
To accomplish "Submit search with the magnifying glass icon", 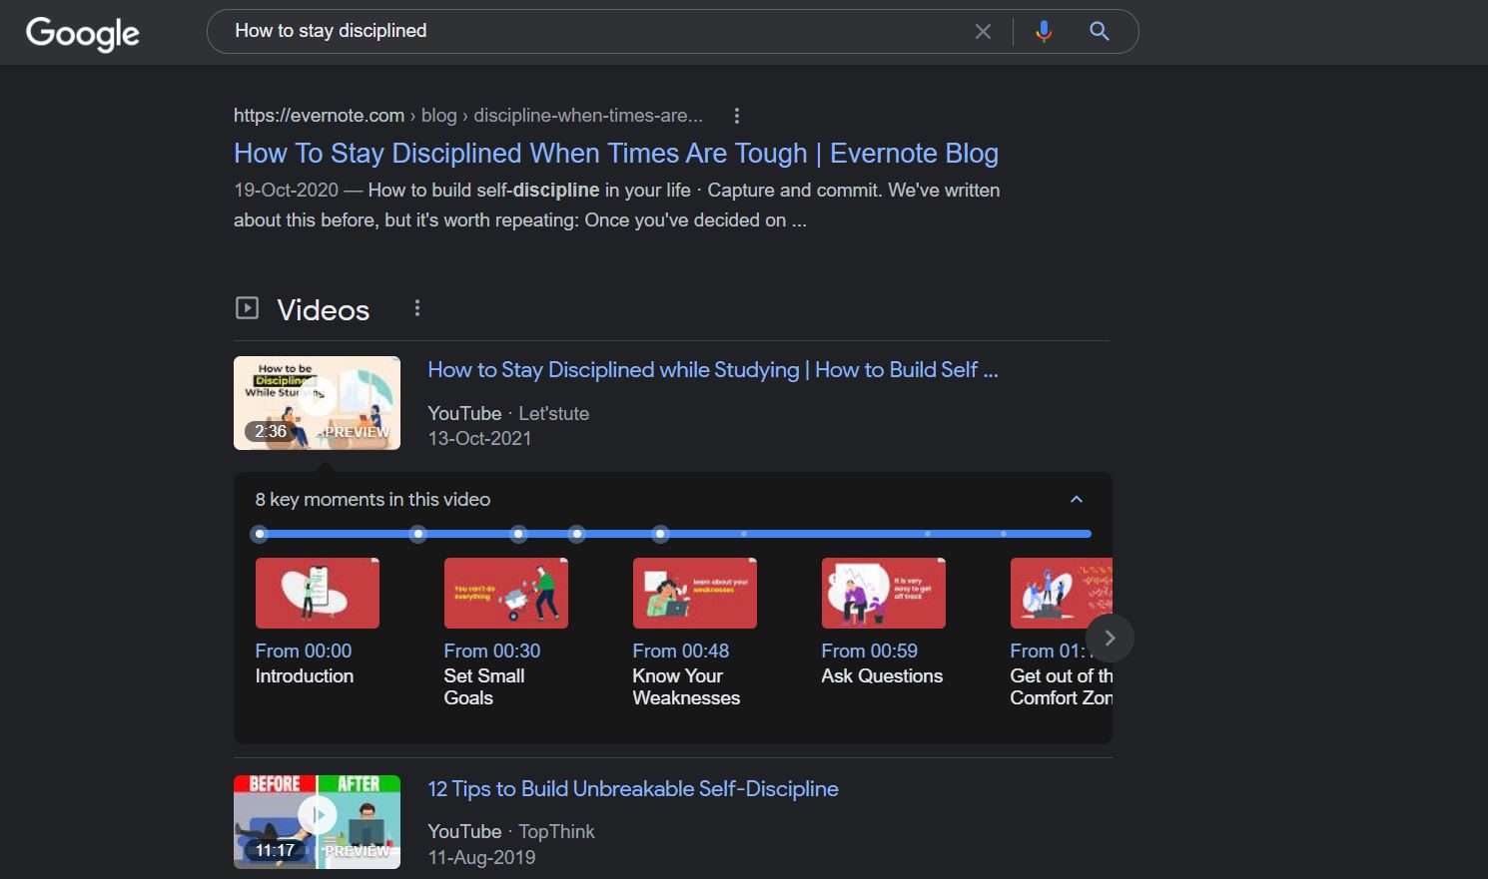I will pyautogui.click(x=1100, y=32).
